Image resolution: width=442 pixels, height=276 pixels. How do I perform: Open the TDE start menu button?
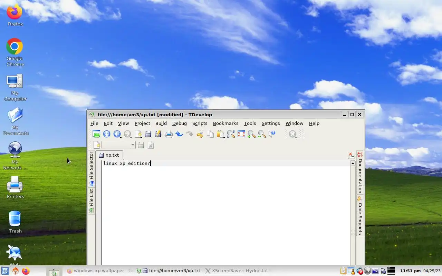(5, 271)
